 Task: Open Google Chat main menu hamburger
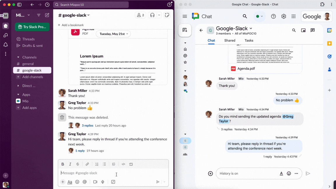pyautogui.click(x=185, y=17)
